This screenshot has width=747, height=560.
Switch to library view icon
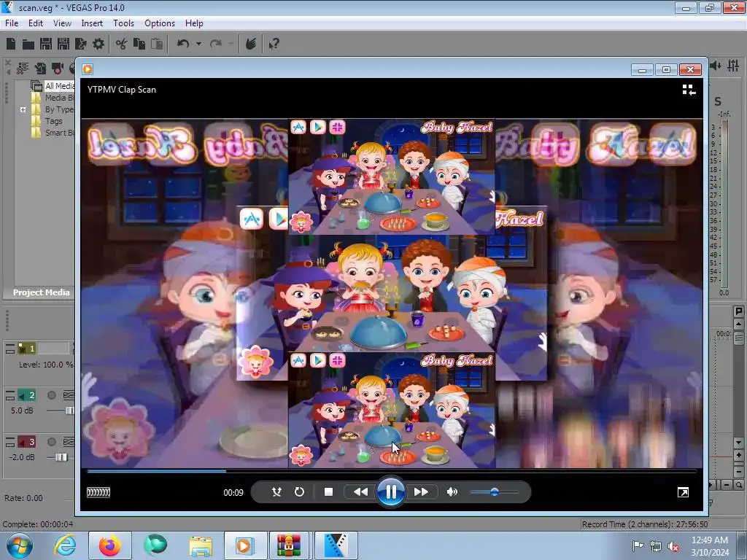click(x=689, y=90)
